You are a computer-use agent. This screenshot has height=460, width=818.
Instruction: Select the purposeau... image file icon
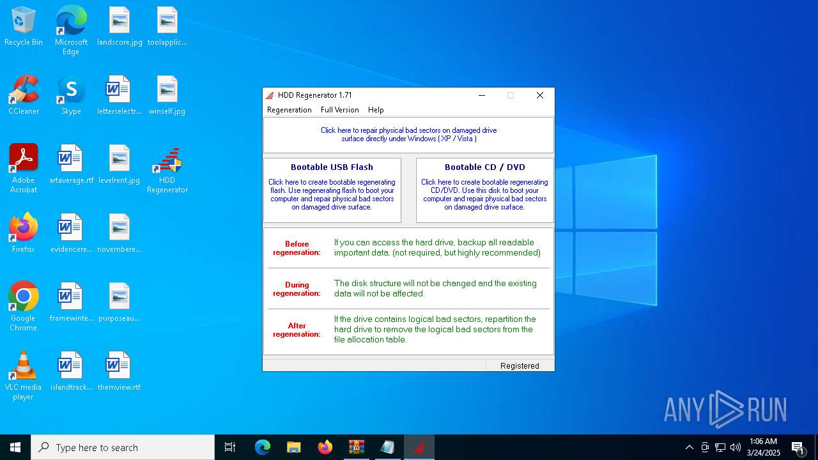[x=120, y=303]
